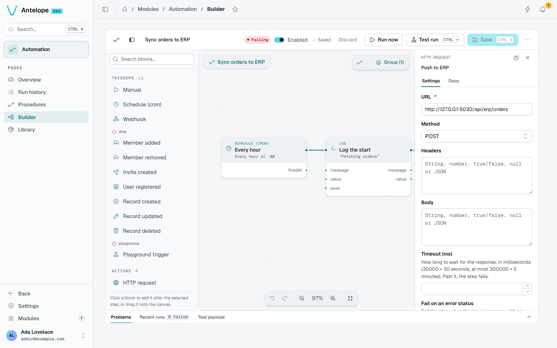Select the Log the start node
The image size is (557, 348).
(368, 167)
